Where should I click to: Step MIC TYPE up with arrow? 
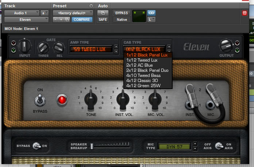(x=195, y=144)
